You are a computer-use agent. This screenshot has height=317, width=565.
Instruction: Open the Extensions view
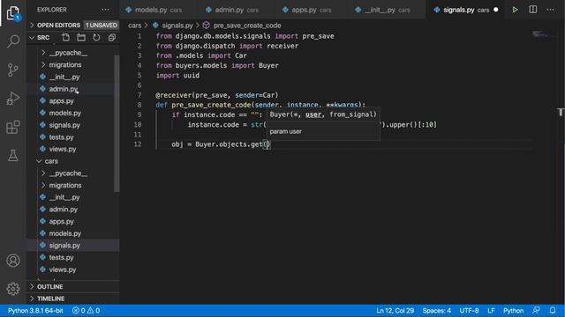pos(13,127)
